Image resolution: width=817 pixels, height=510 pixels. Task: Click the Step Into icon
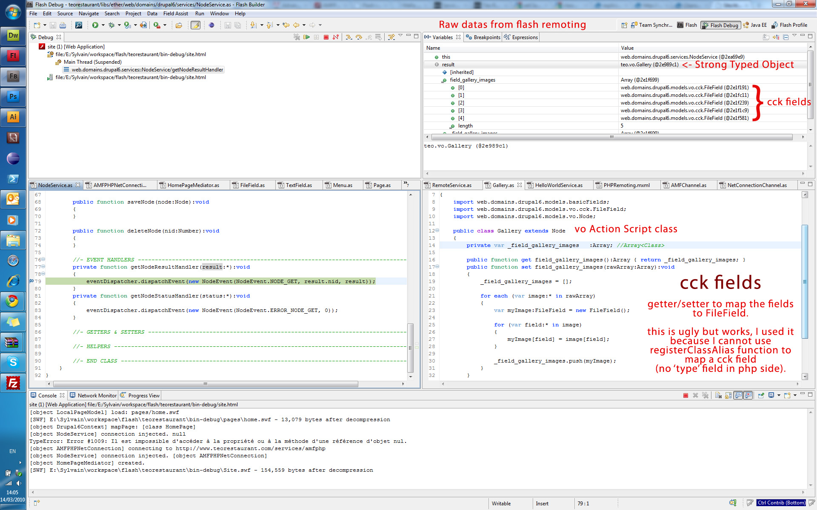point(349,37)
